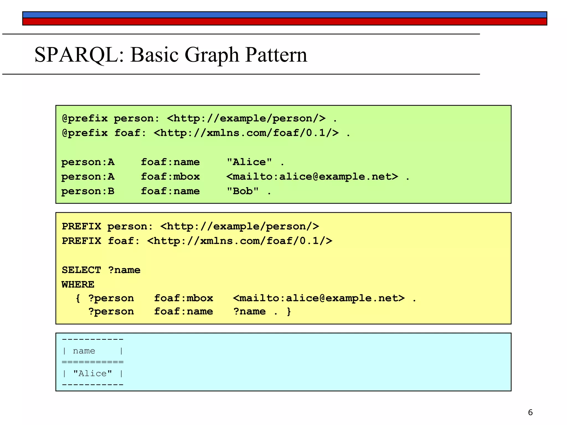This screenshot has width=567, height=425.
Task: Click the query pattern '?person foaf:name ?name' line
Action: (x=190, y=312)
